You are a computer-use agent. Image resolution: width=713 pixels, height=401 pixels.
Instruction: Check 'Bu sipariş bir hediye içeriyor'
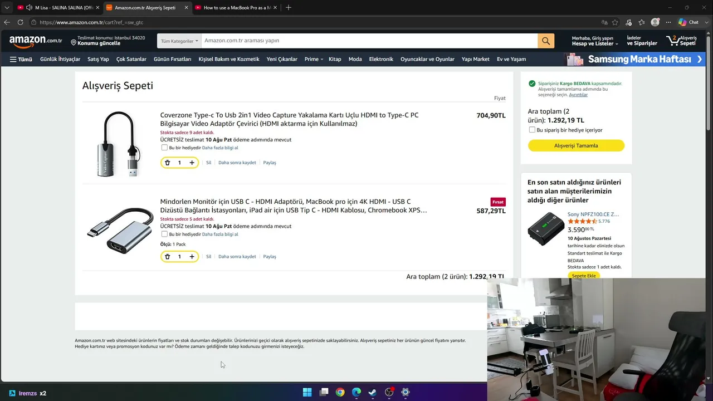tap(532, 130)
